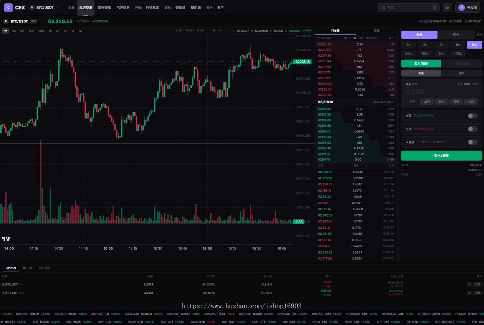Toggle the 止损 stop-loss switch
The width and height of the screenshot is (484, 325).
[x=472, y=129]
